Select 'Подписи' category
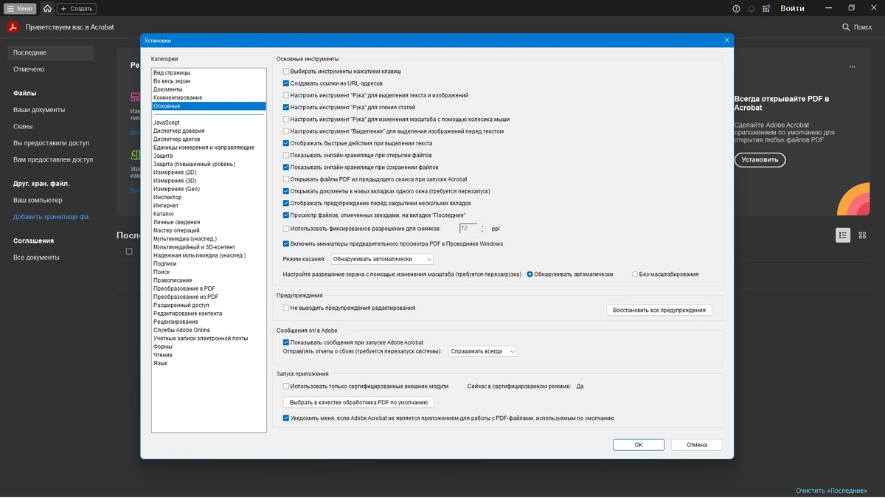Image resolution: width=885 pixels, height=498 pixels. [x=208, y=263]
